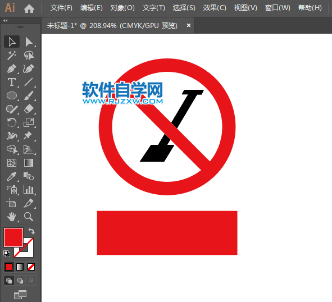Open the 文件(F) menu
The height and width of the screenshot is (302, 332).
coord(61,8)
